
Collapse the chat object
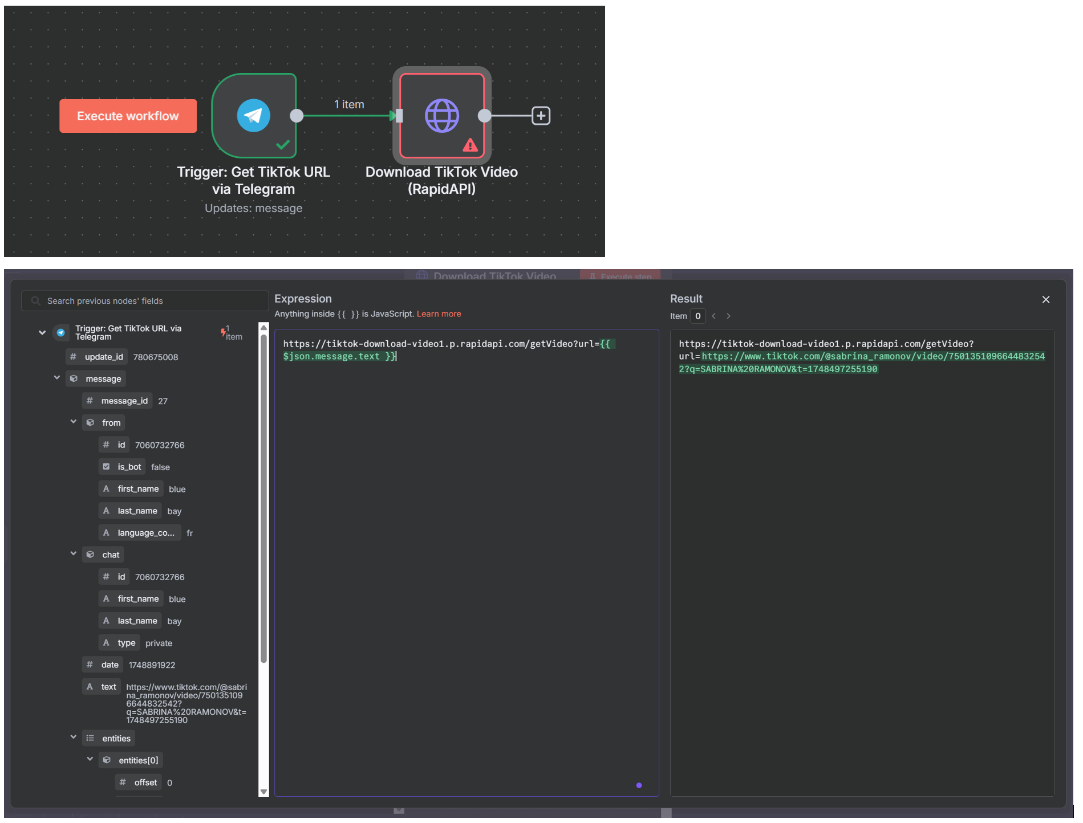tap(74, 554)
